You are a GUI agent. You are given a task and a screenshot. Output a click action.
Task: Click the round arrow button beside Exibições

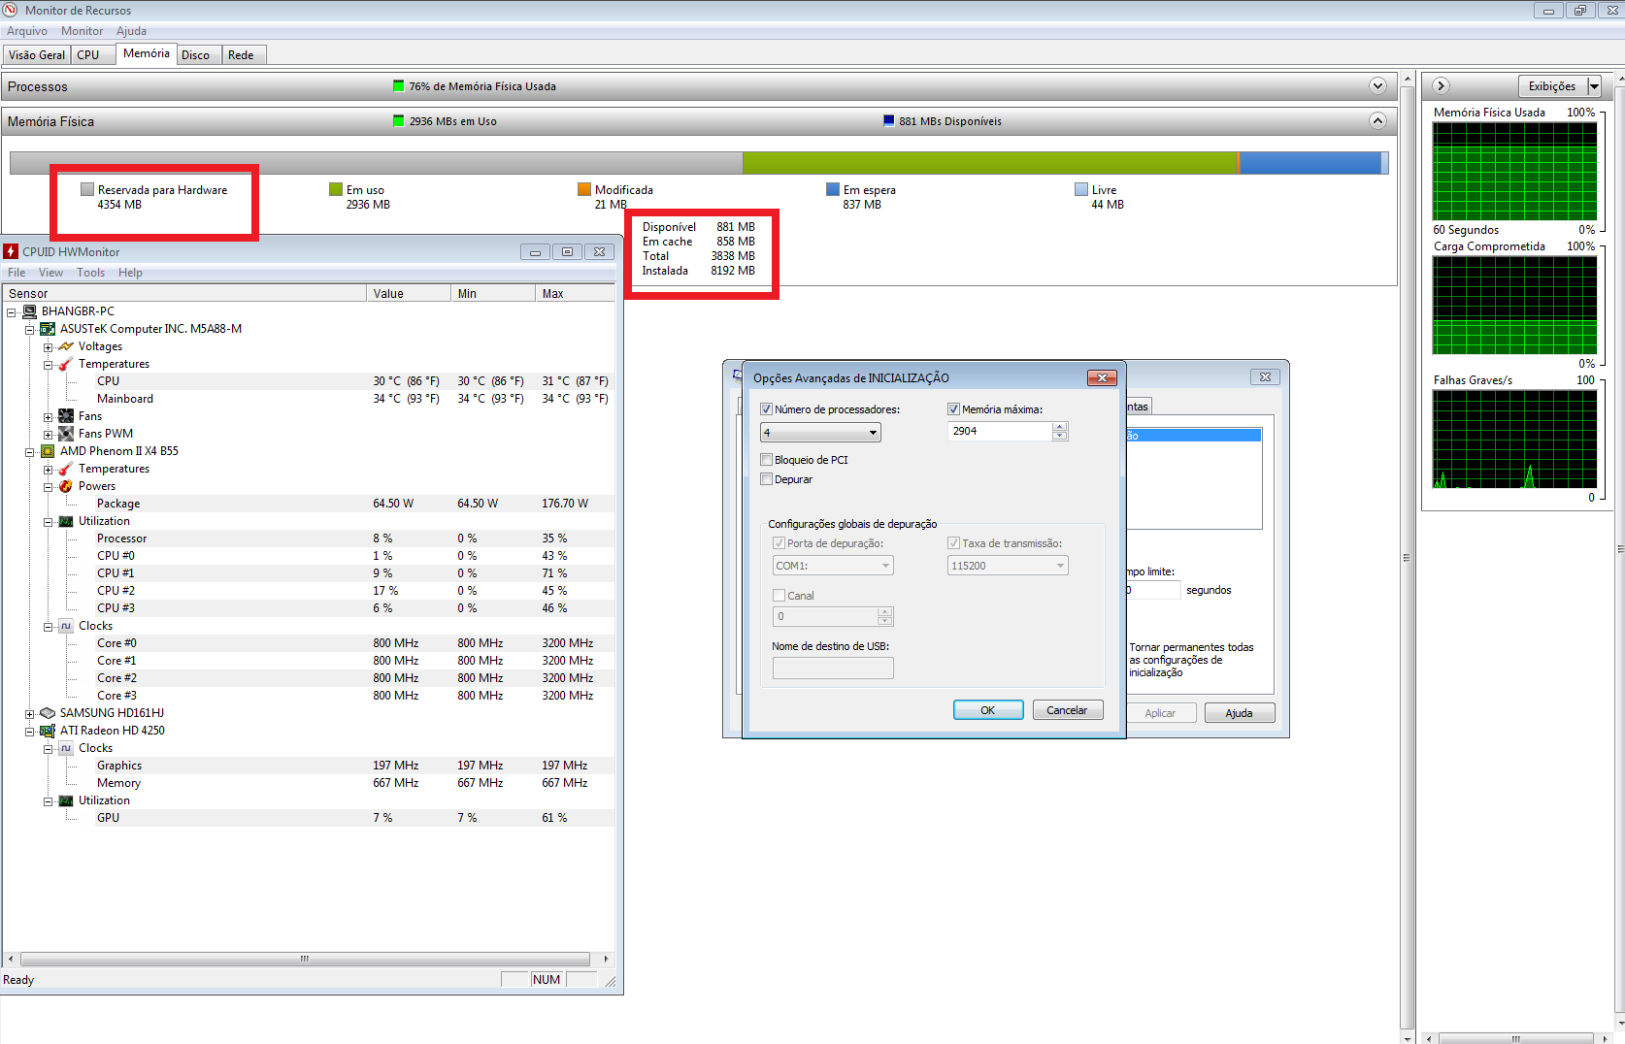[1442, 86]
